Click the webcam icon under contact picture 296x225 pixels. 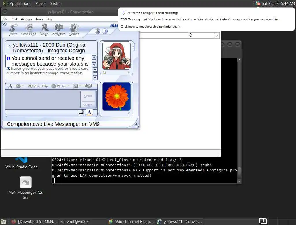[x=104, y=72]
